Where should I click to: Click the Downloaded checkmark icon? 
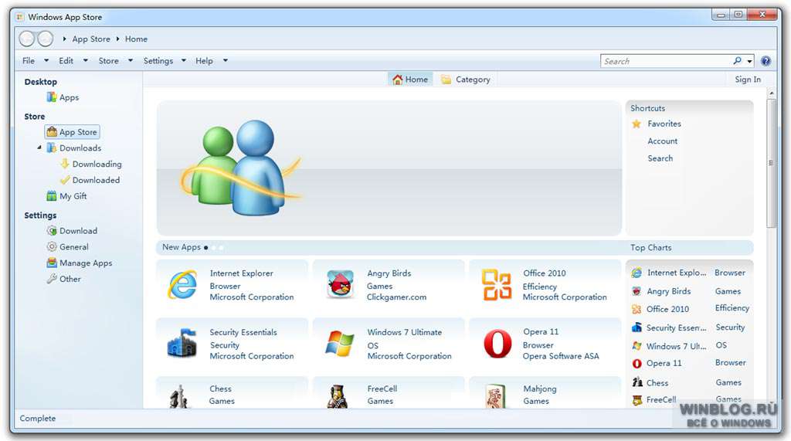tap(65, 180)
